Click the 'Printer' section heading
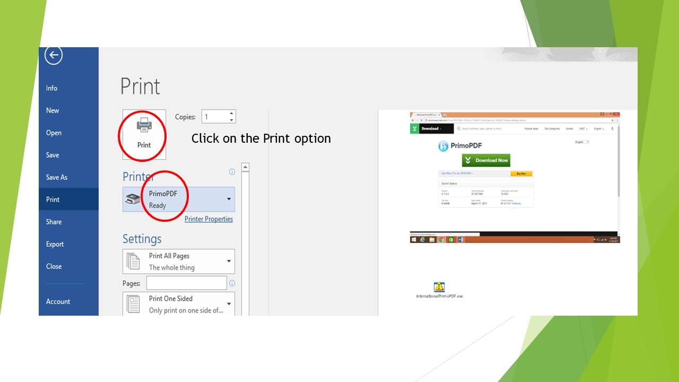 pos(138,177)
